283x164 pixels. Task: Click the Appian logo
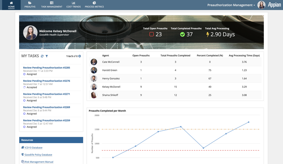(x=274, y=5)
